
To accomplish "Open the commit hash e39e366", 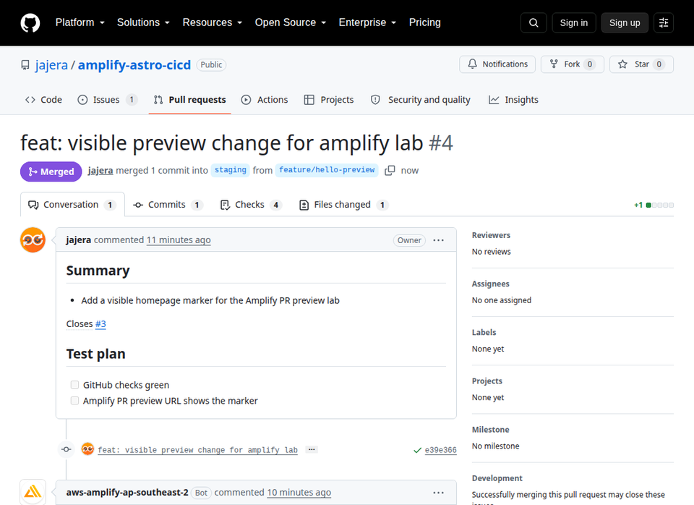I will [440, 450].
